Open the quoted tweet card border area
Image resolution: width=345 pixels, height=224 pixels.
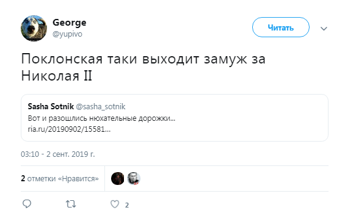(x=175, y=118)
